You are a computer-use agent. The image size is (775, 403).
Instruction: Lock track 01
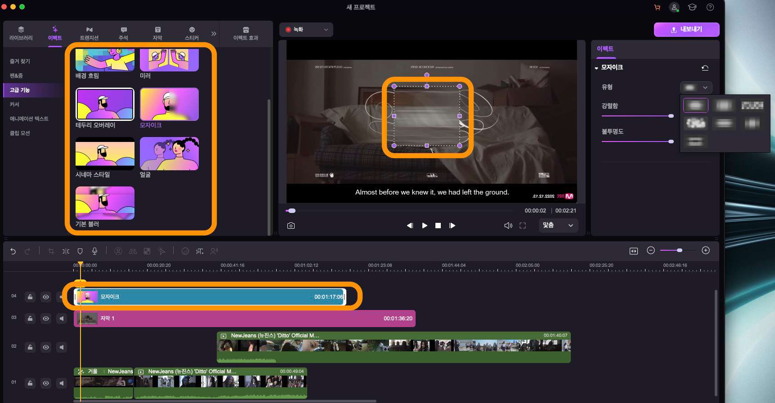pos(30,383)
